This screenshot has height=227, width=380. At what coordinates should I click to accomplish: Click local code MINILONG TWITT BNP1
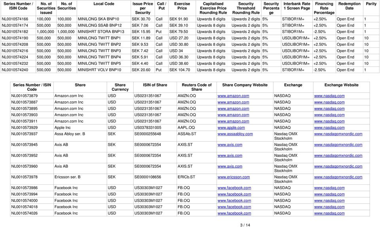[x=99, y=38]
